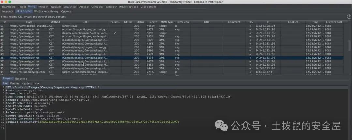Select row 51 google-analytics /analytics.js

click(171, 26)
